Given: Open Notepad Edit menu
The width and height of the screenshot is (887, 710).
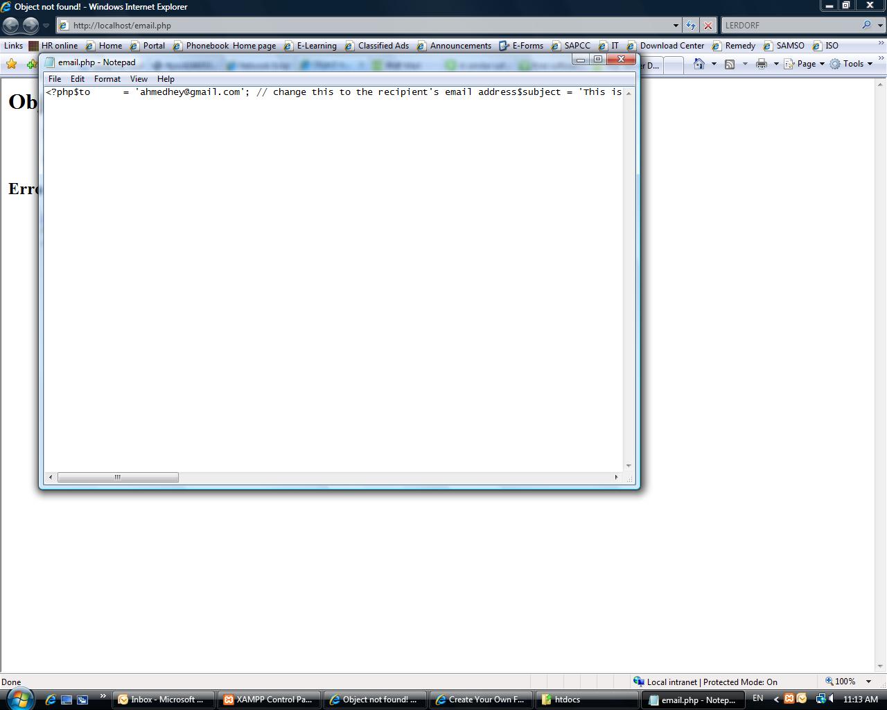Looking at the screenshot, I should click(x=78, y=79).
